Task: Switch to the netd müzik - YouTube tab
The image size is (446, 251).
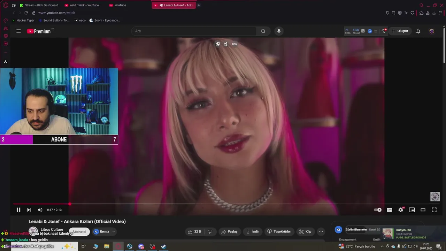Action: [82, 5]
